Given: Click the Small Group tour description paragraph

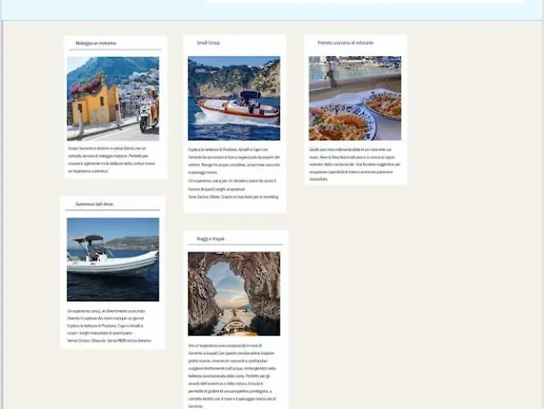Looking at the screenshot, I should (234, 170).
